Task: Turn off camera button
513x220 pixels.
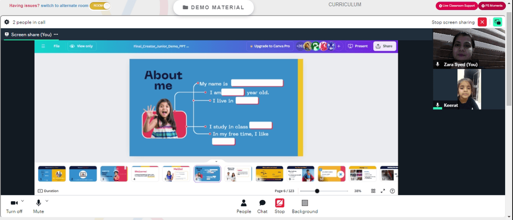Action: pos(14,207)
